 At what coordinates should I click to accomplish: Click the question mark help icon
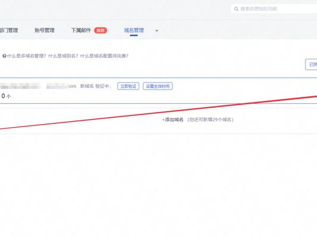point(4,56)
